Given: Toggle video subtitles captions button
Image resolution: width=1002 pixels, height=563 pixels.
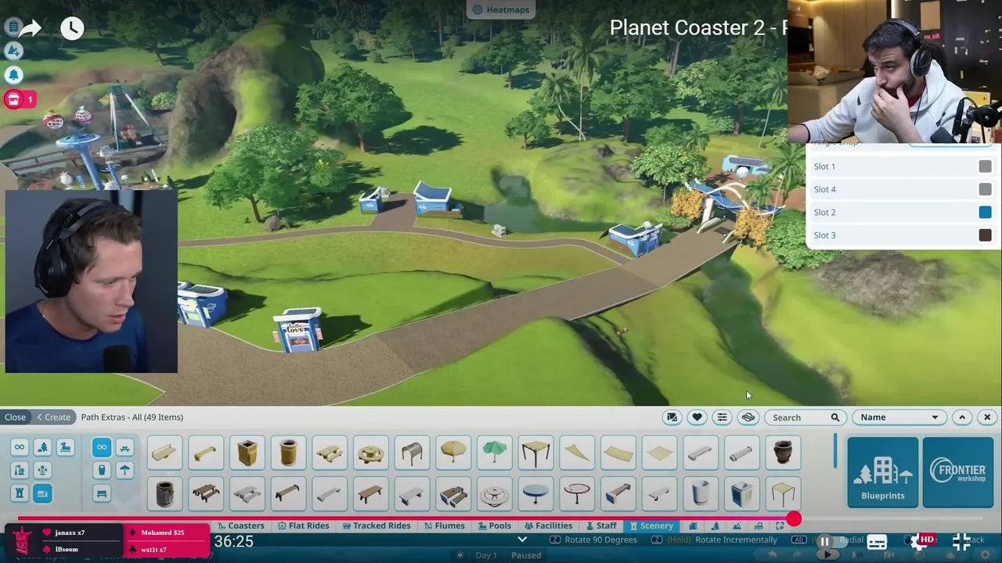Looking at the screenshot, I should coord(877,541).
